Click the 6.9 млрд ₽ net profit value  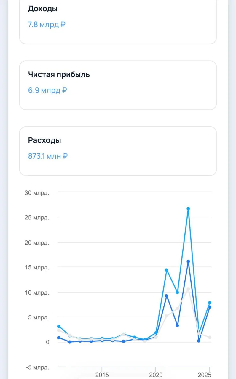[x=47, y=90]
